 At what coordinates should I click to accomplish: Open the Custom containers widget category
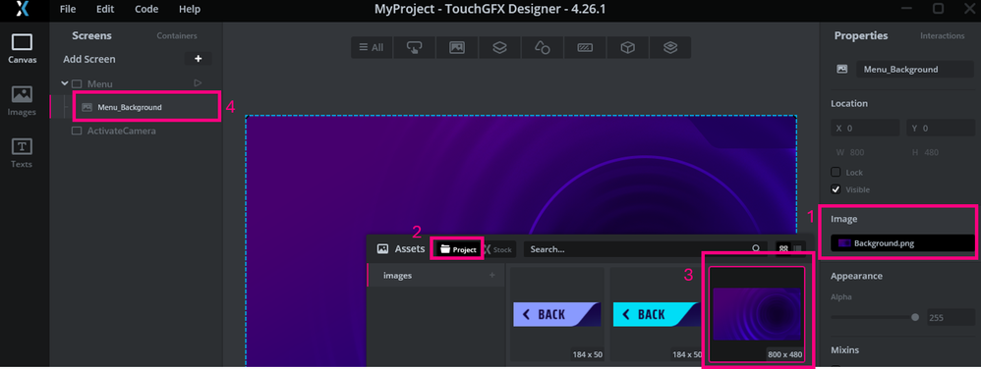pyautogui.click(x=670, y=47)
